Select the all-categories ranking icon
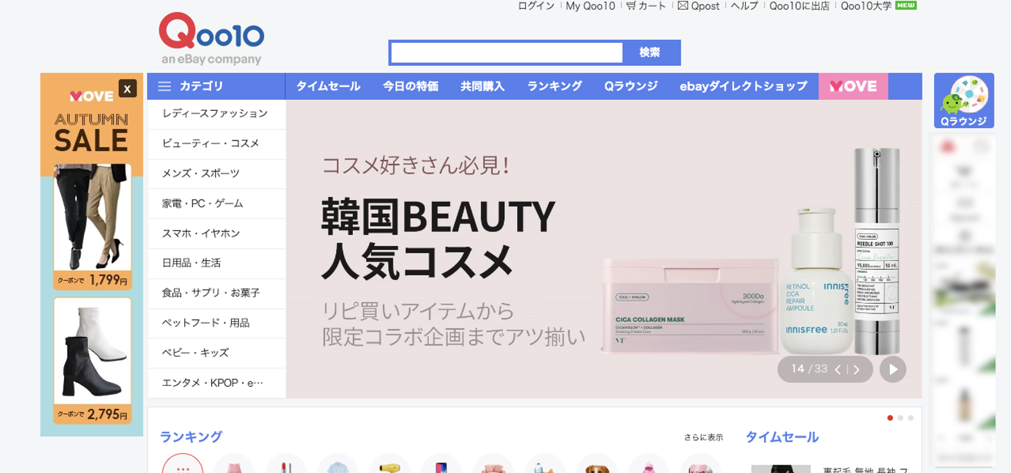 183,464
